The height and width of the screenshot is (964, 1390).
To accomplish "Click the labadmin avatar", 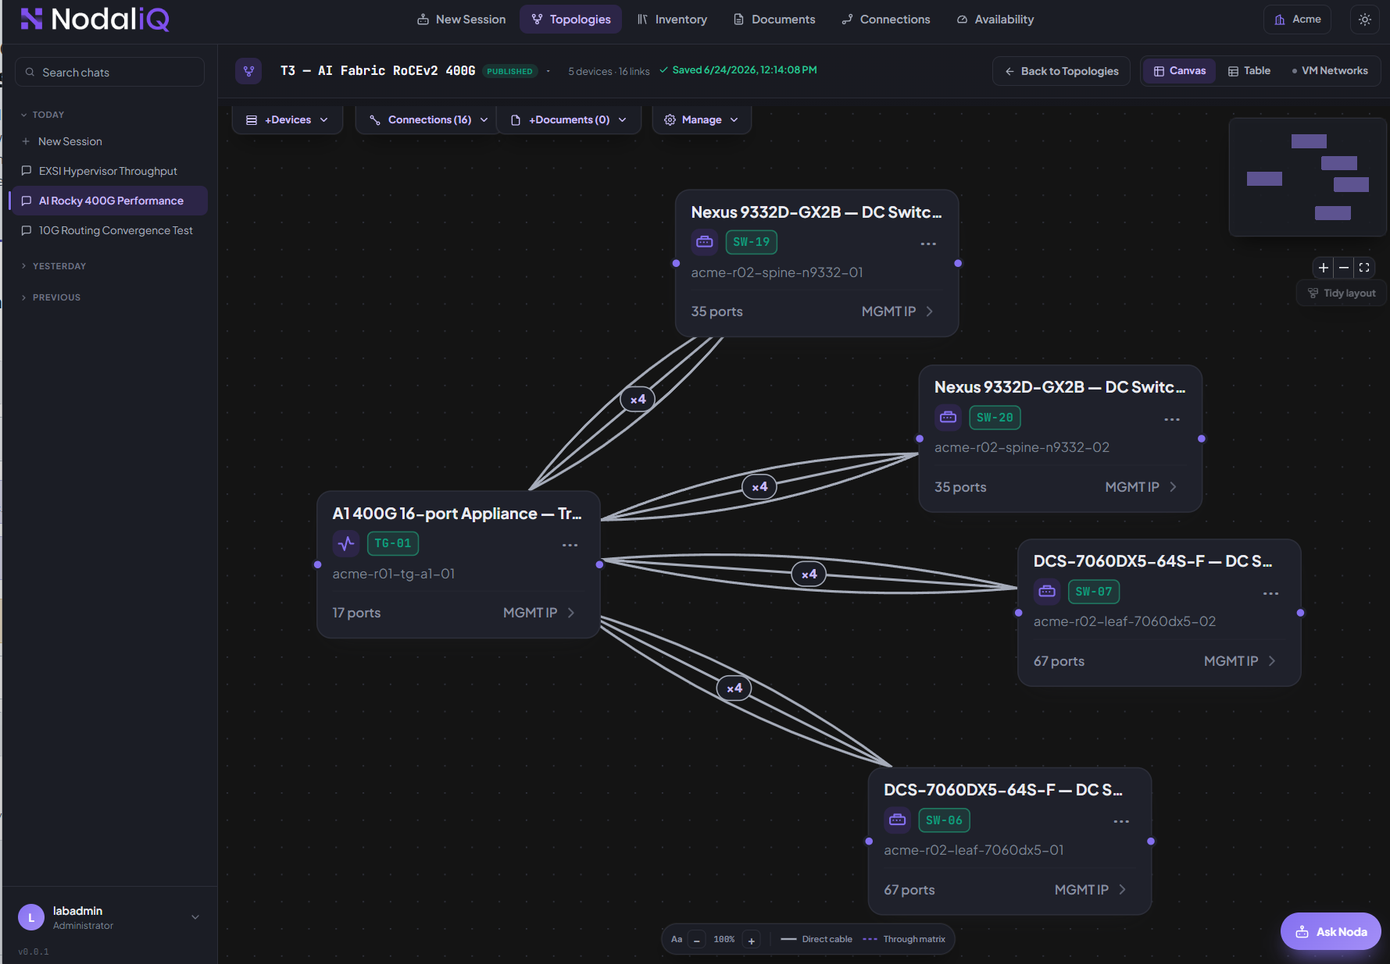I will tap(31, 917).
